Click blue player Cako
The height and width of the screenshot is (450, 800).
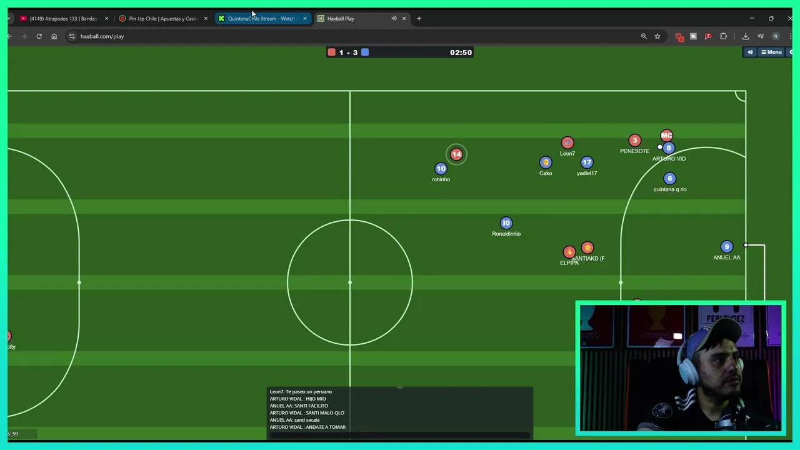tap(546, 162)
